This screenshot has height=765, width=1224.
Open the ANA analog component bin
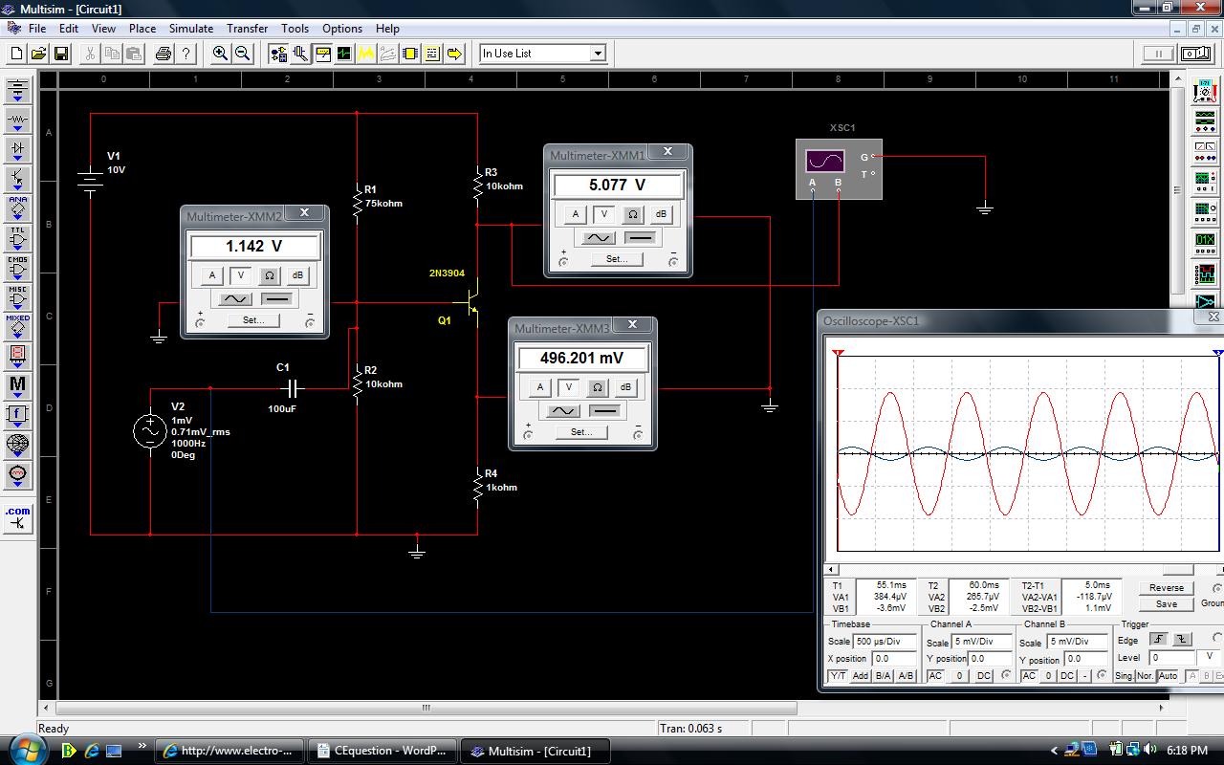click(18, 208)
